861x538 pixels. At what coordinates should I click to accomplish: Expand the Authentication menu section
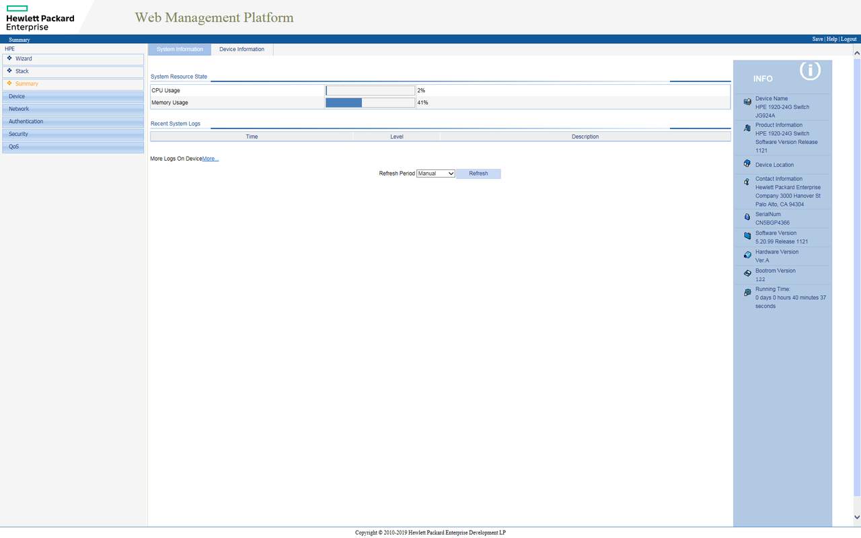[73, 122]
